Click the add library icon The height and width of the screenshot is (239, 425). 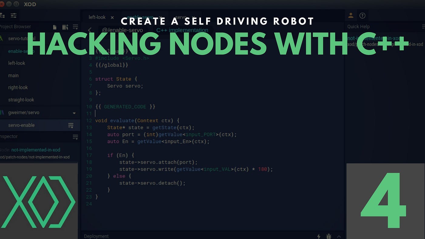click(x=65, y=27)
